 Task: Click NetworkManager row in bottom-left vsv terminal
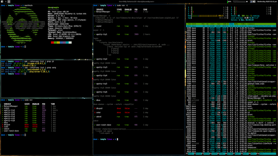click(29, 106)
